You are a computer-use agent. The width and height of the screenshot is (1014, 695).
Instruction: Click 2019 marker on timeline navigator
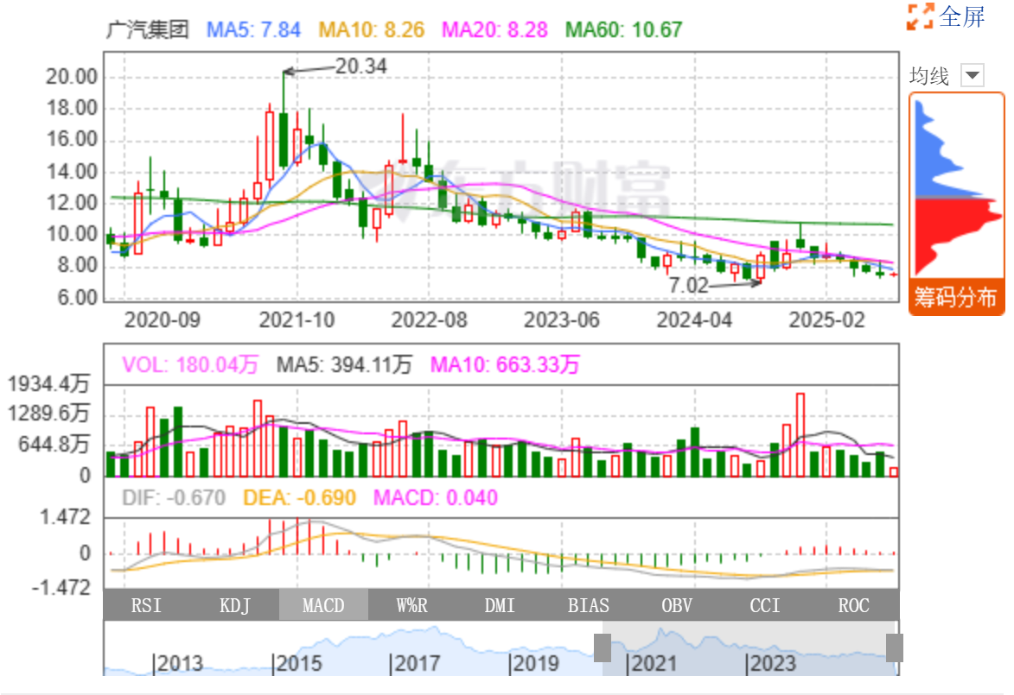pos(534,663)
